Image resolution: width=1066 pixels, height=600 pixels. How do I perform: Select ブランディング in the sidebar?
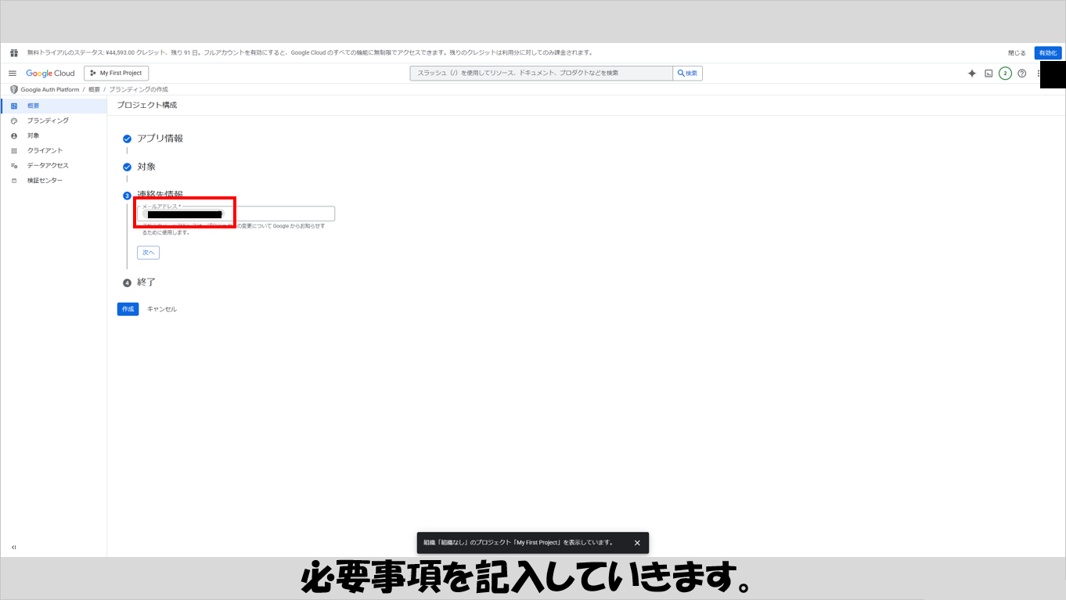[48, 120]
